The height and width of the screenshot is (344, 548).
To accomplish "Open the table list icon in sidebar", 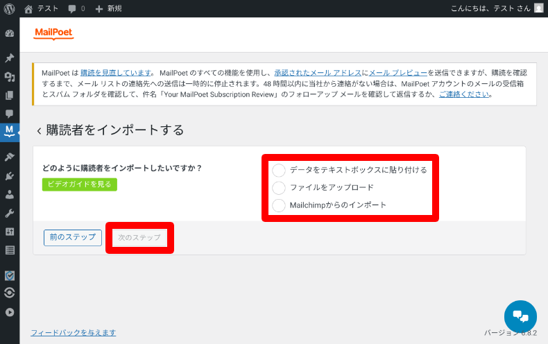I will pyautogui.click(x=10, y=250).
